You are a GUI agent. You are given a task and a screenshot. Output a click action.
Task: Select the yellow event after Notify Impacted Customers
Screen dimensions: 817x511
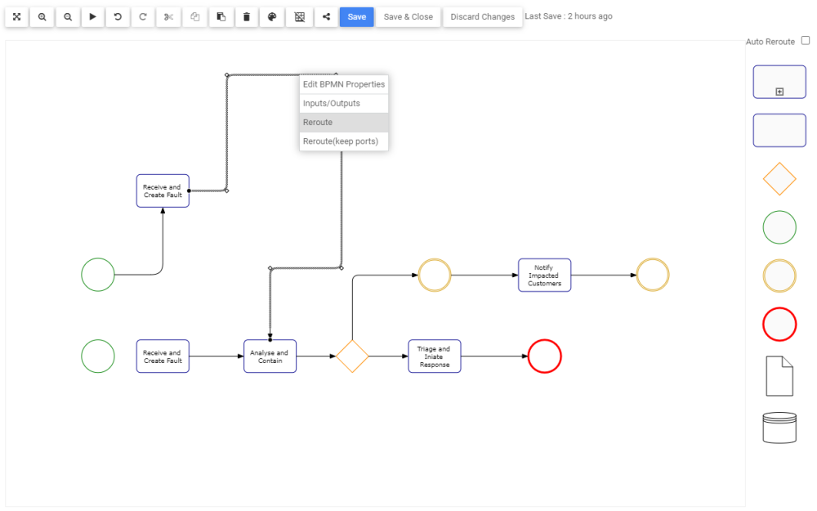(x=652, y=275)
